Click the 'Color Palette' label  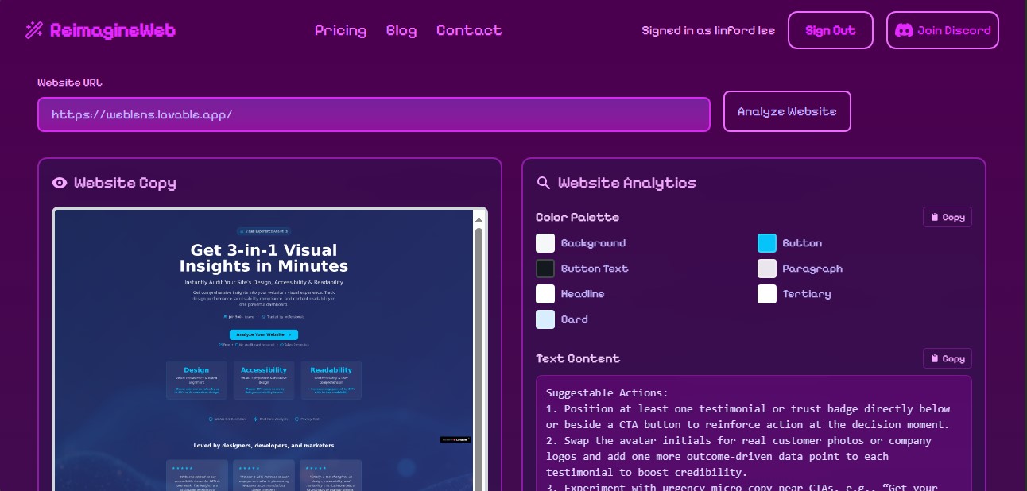coord(577,217)
